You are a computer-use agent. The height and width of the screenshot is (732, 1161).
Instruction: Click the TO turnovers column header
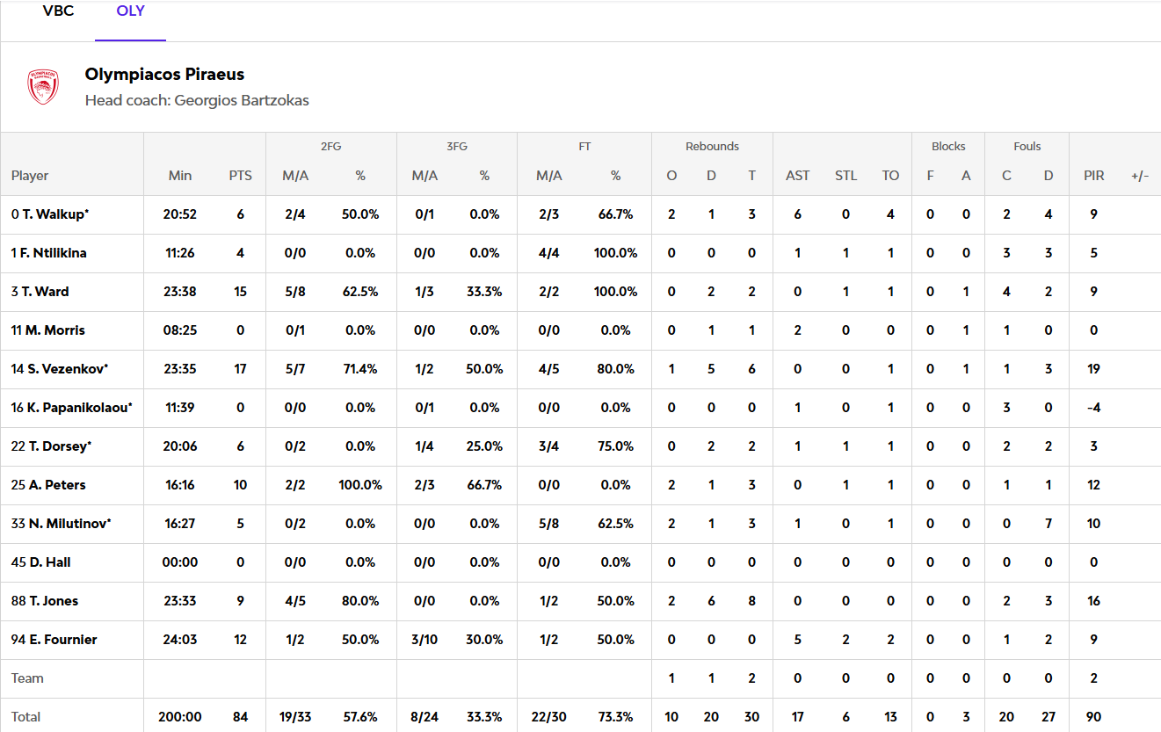pos(890,176)
